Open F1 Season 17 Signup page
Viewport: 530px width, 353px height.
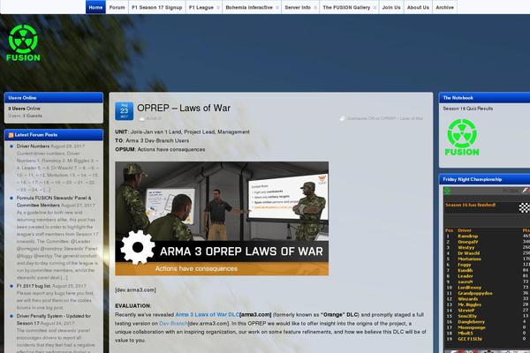click(157, 7)
